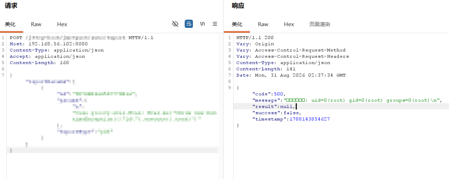Click the "timestamp":1788143854627 value
This screenshot has height=179, width=449.
coord(310,119)
